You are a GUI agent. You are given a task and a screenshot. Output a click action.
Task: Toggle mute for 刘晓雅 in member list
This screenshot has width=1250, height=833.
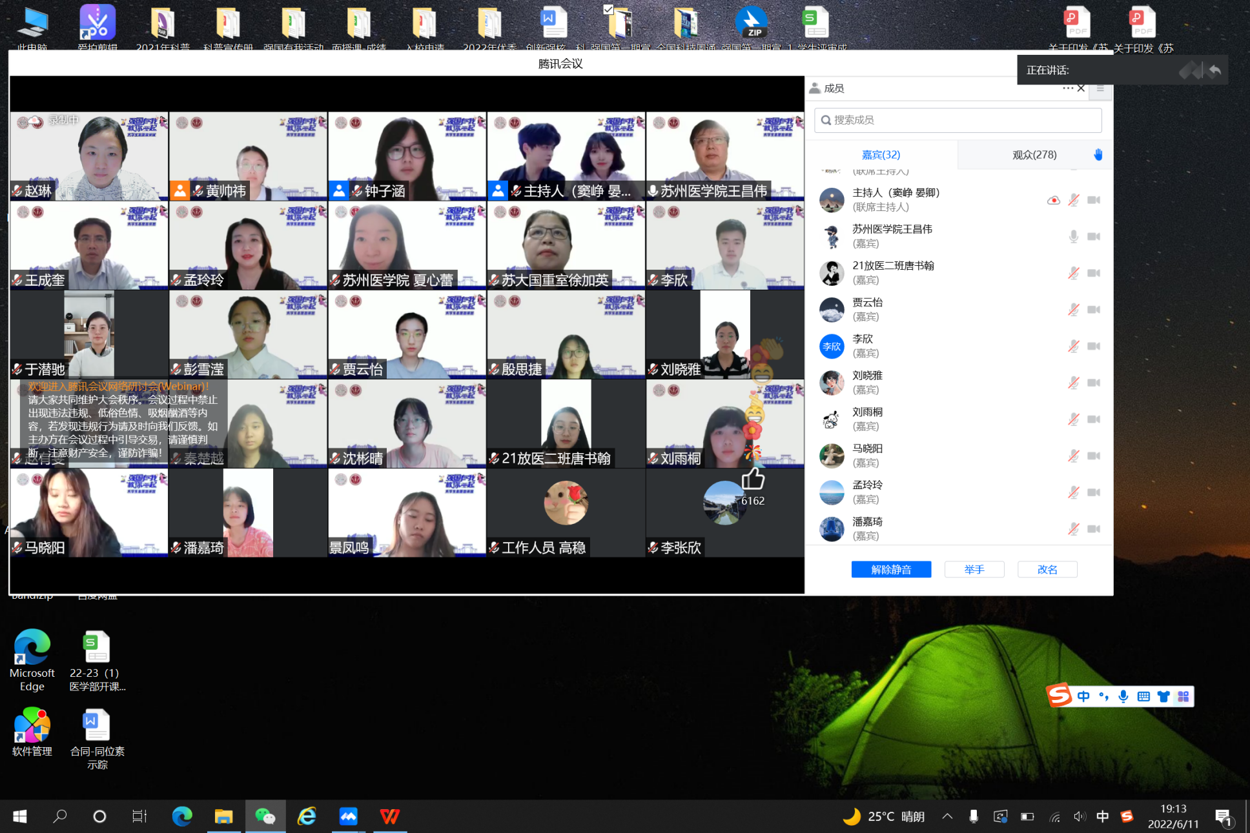tap(1073, 383)
